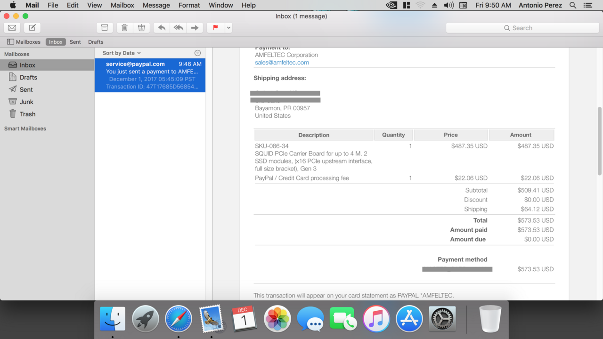This screenshot has width=603, height=339.
Task: Open App Store from the Dock
Action: pos(409,319)
